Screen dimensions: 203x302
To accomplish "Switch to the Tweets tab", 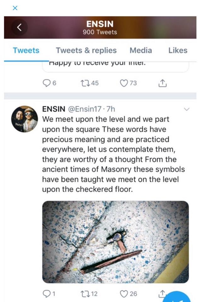I will click(x=26, y=50).
